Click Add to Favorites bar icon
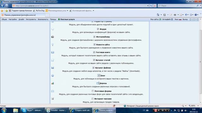The height and width of the screenshot is (113, 202). click(6, 11)
